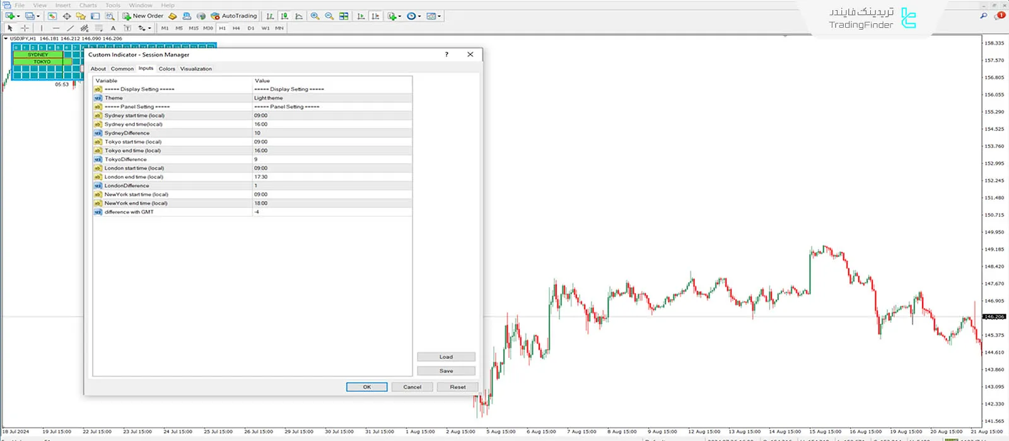Select the text label tool

click(113, 28)
